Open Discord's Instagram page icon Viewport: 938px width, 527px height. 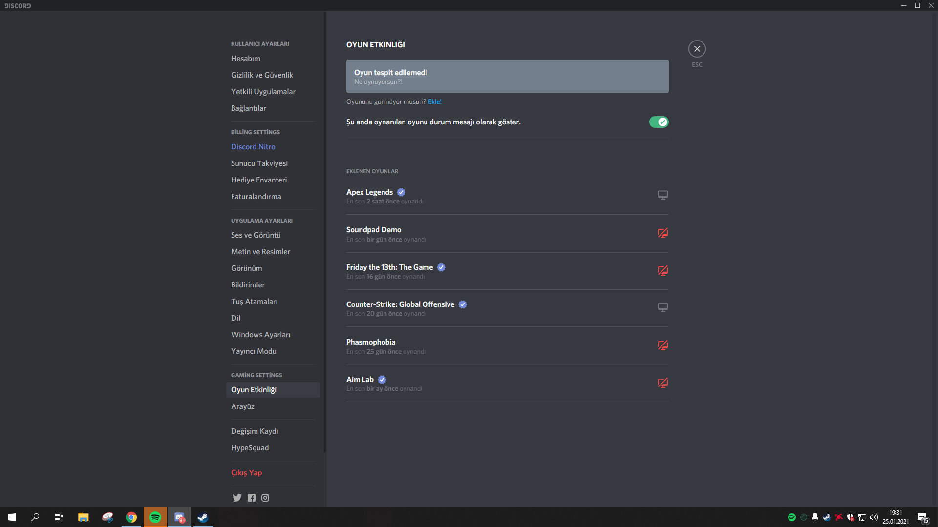click(x=265, y=498)
